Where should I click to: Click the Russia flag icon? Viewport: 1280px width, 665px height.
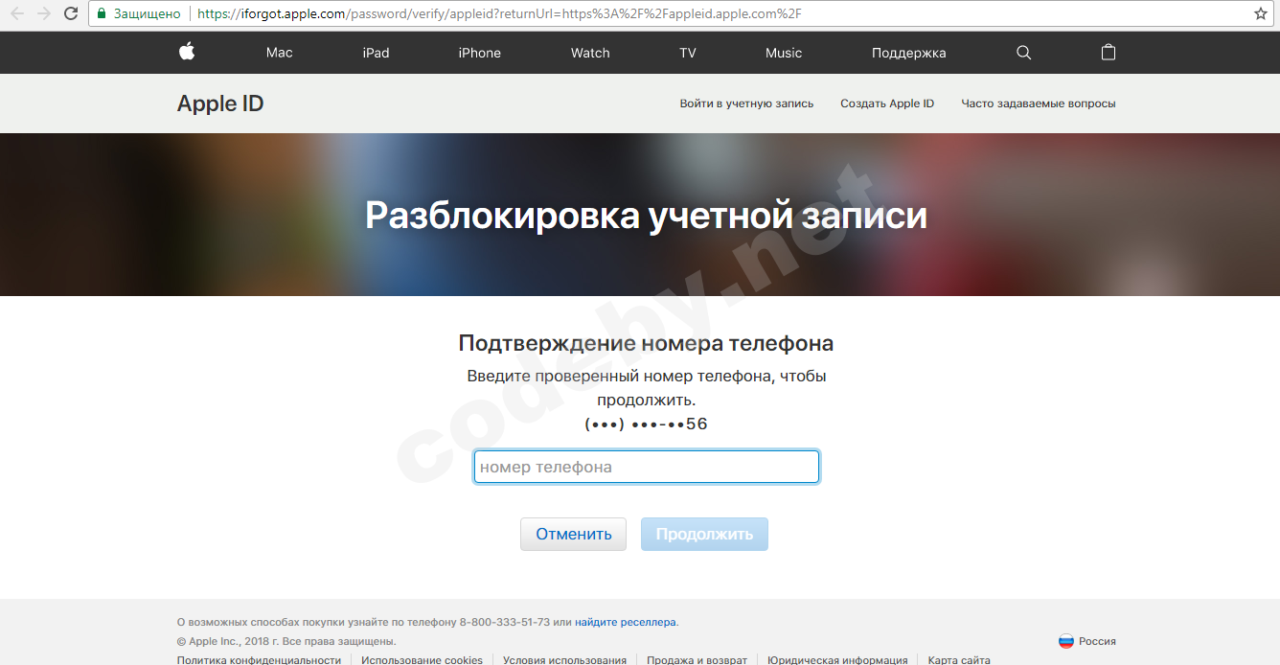pos(1065,641)
